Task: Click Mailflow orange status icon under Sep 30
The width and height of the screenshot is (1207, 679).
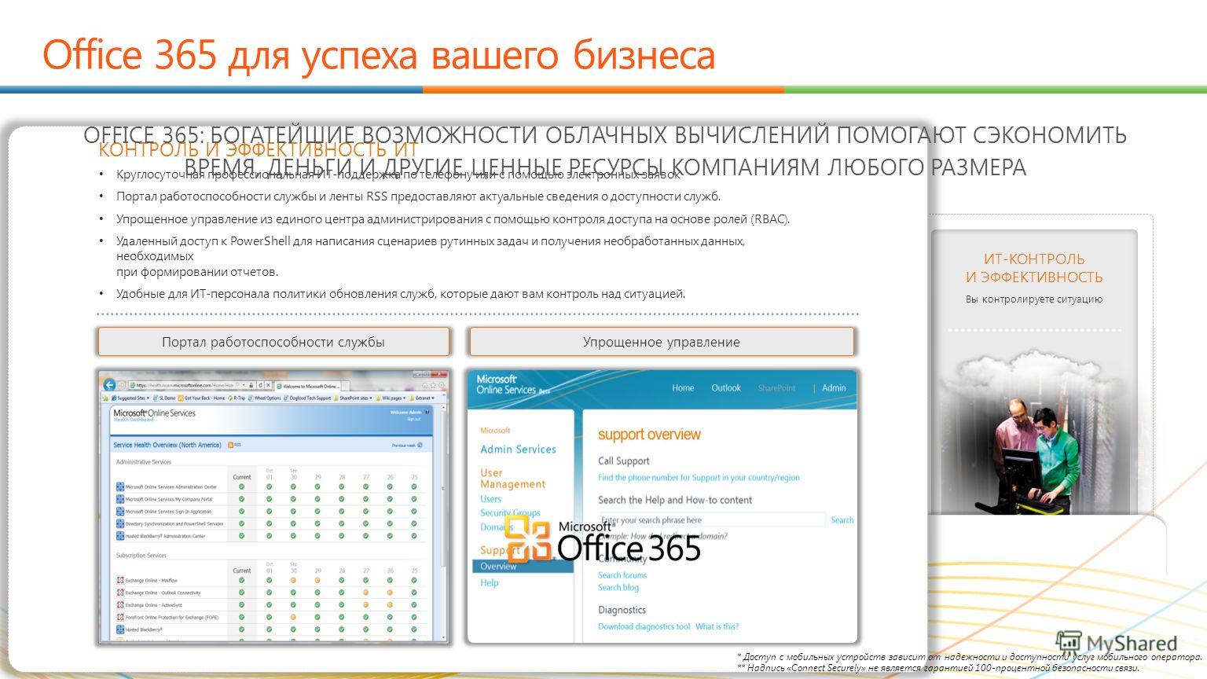Action: pos(293,581)
